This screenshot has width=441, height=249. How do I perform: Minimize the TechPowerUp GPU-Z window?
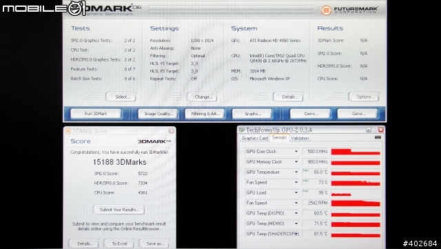tap(369, 130)
